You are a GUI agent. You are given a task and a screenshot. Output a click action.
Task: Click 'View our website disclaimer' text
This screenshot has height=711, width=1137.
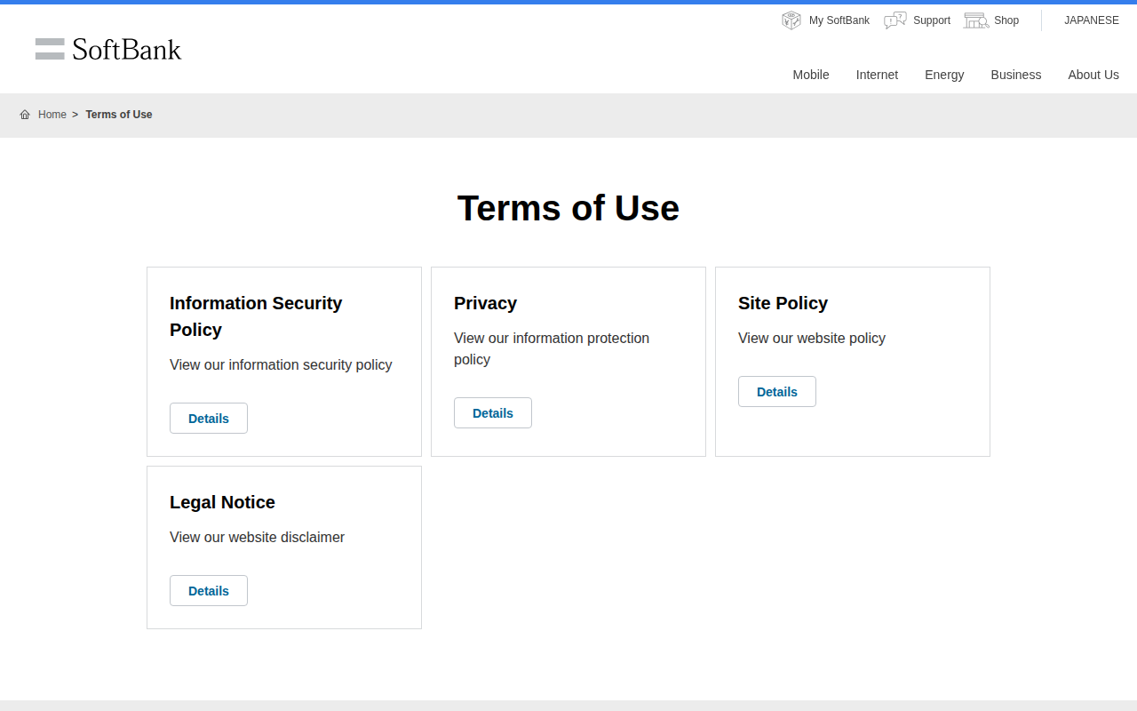pyautogui.click(x=257, y=537)
